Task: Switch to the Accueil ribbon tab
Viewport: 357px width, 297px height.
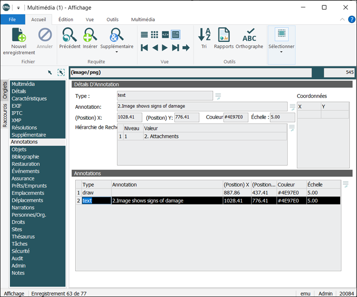Action: (x=38, y=20)
